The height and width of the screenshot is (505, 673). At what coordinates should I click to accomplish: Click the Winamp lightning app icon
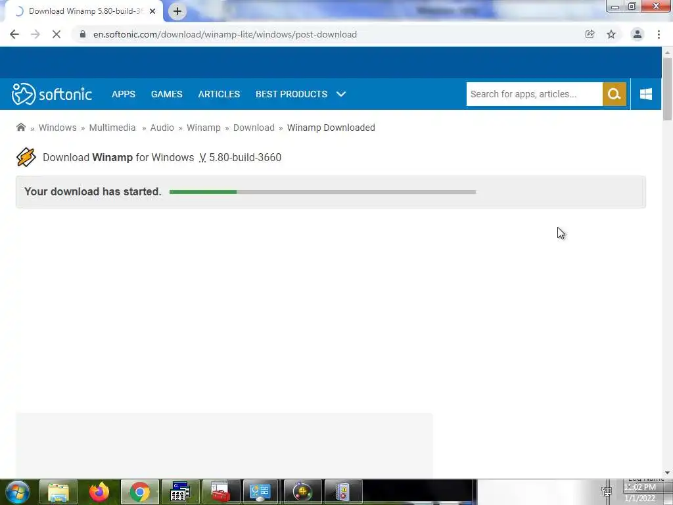pos(26,157)
